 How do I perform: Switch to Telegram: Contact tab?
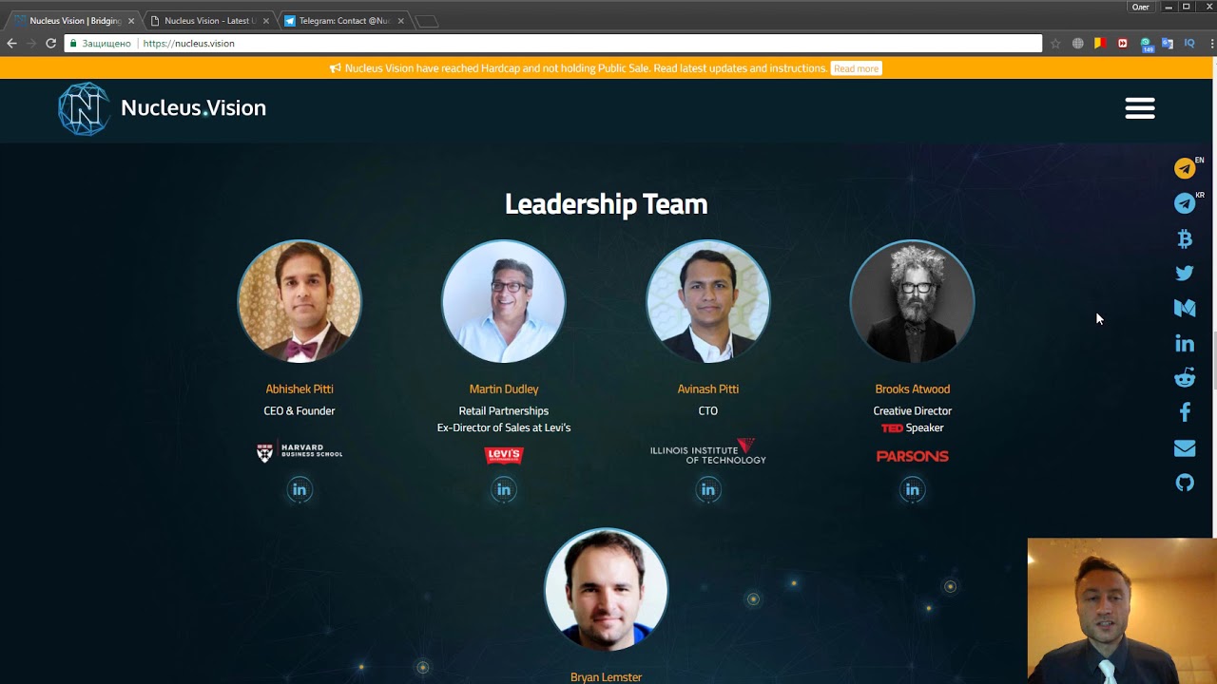coord(344,21)
